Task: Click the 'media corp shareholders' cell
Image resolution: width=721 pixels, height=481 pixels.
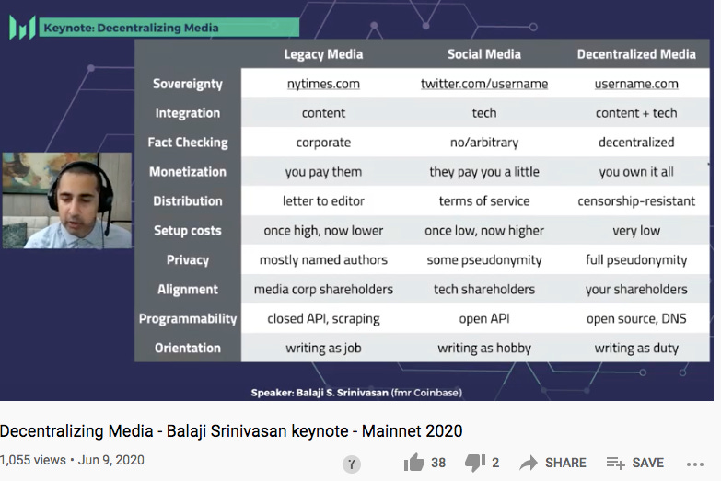Action: (x=323, y=290)
